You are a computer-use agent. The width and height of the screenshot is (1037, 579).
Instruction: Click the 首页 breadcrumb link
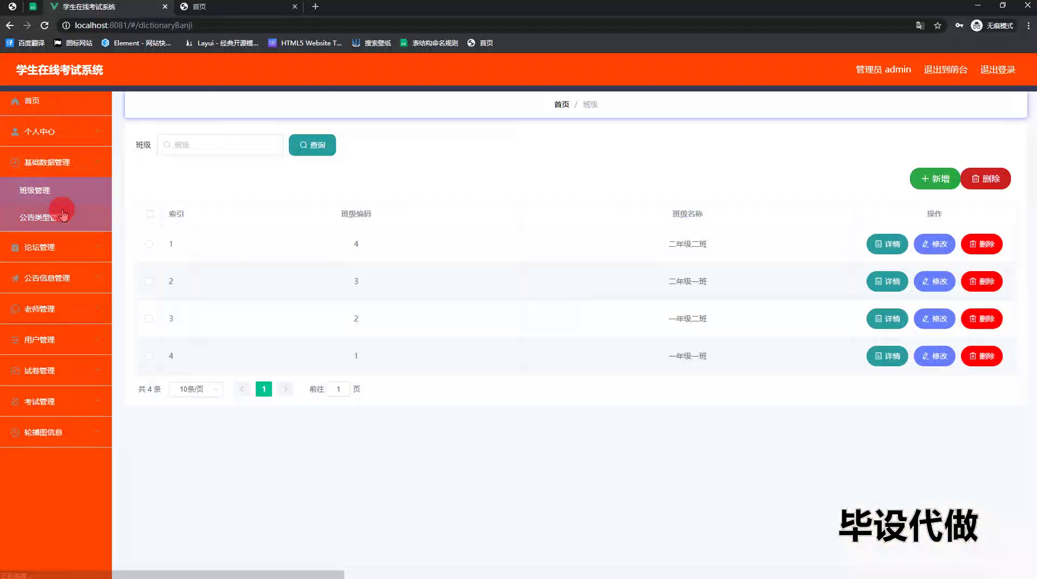[562, 104]
